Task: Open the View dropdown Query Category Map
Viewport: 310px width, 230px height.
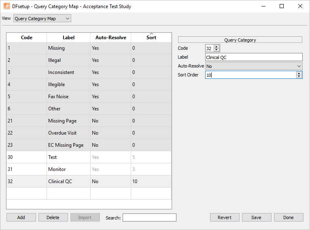Action: pos(42,18)
